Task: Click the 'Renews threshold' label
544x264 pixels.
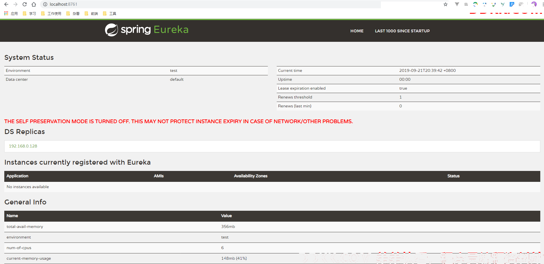Action: (295, 97)
